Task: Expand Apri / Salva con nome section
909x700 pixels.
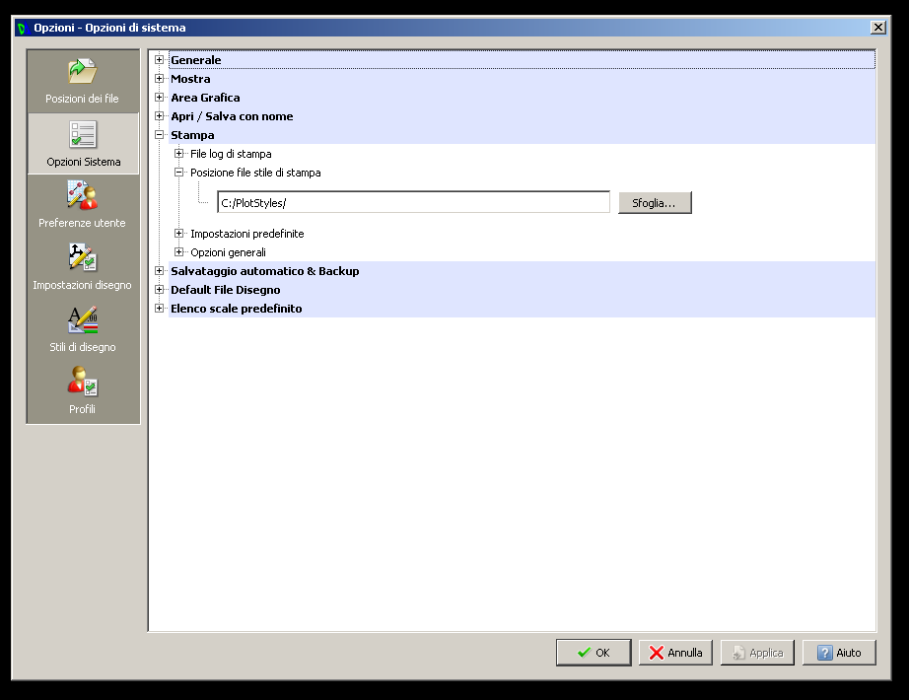Action: pyautogui.click(x=160, y=116)
